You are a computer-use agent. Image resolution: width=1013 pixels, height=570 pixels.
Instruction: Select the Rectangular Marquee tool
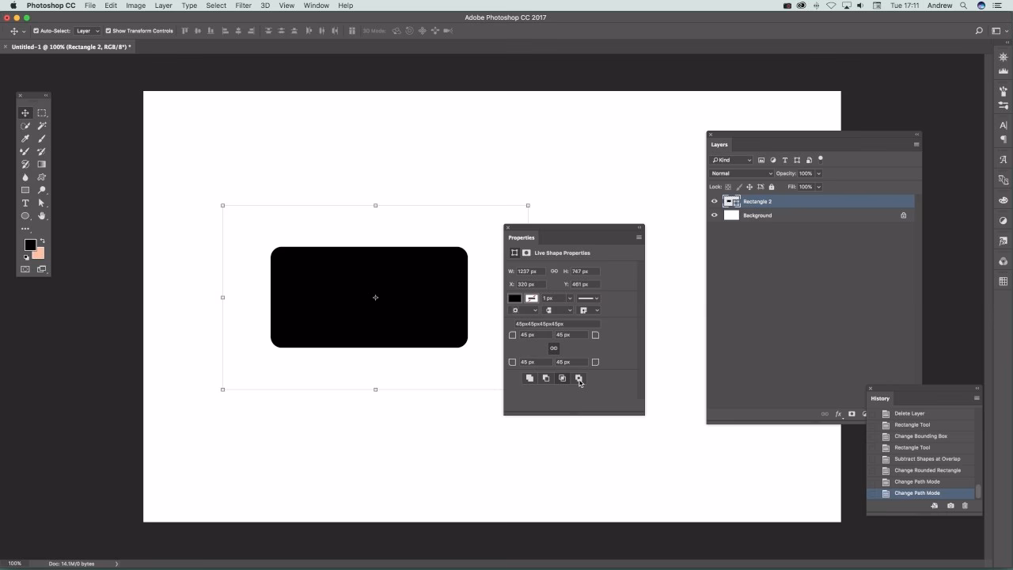[41, 112]
